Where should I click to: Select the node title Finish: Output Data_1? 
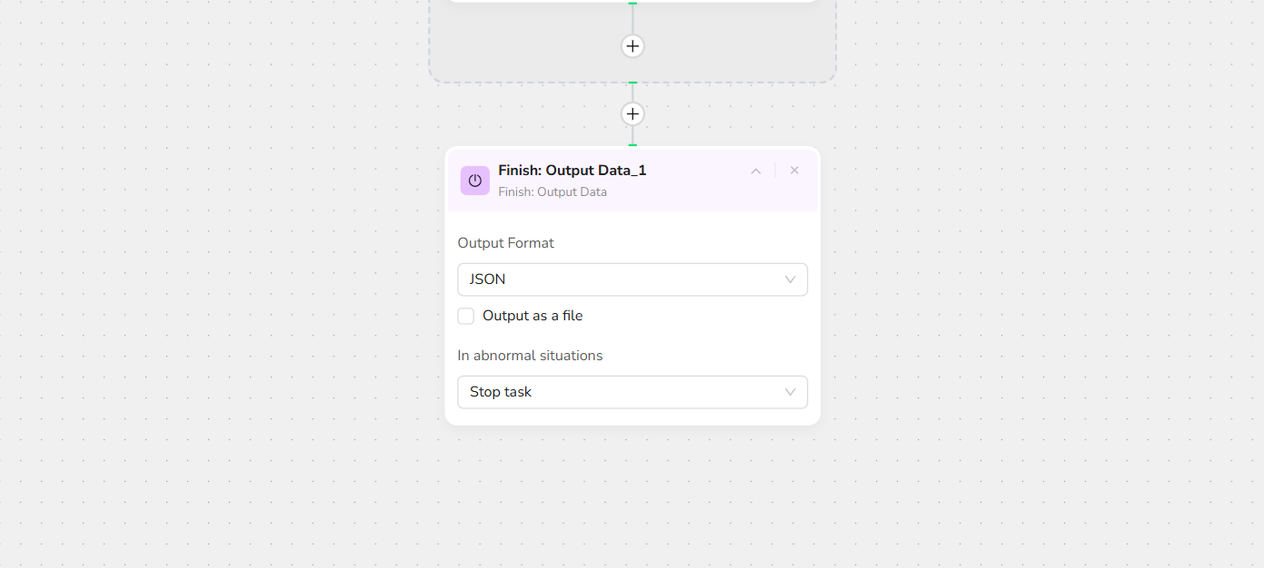(572, 171)
